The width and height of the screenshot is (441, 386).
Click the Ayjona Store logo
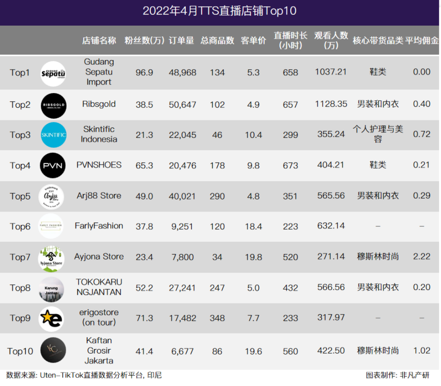click(x=51, y=259)
